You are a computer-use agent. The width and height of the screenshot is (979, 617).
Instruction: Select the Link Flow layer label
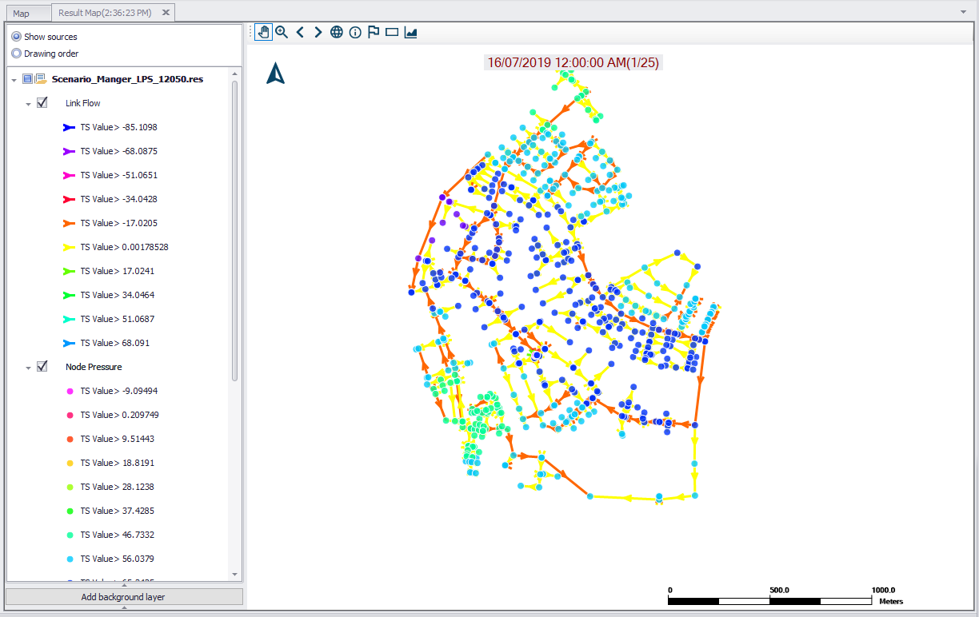pyautogui.click(x=83, y=103)
